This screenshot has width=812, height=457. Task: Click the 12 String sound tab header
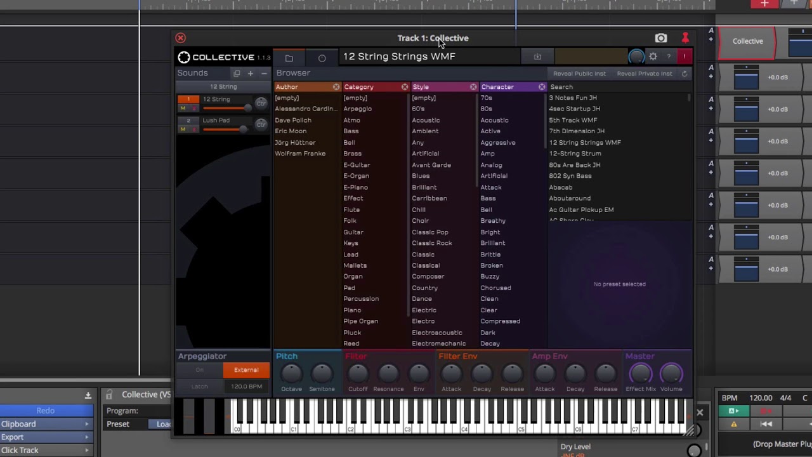coord(223,87)
